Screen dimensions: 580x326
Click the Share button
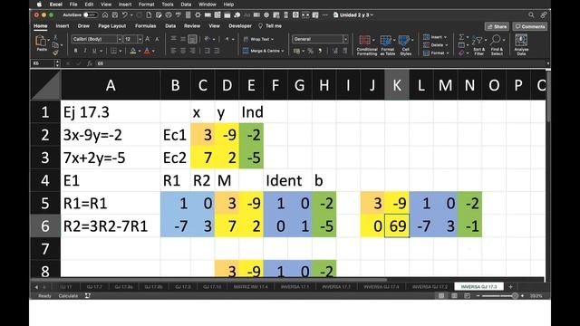pyautogui.click(x=497, y=26)
